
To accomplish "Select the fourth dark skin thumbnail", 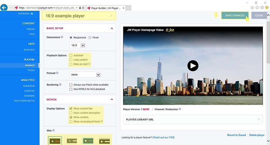I will point(104,141).
